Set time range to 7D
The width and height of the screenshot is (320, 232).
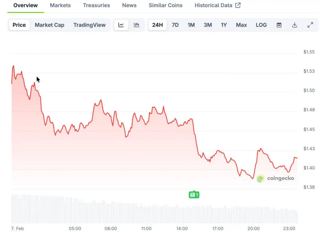pyautogui.click(x=175, y=25)
